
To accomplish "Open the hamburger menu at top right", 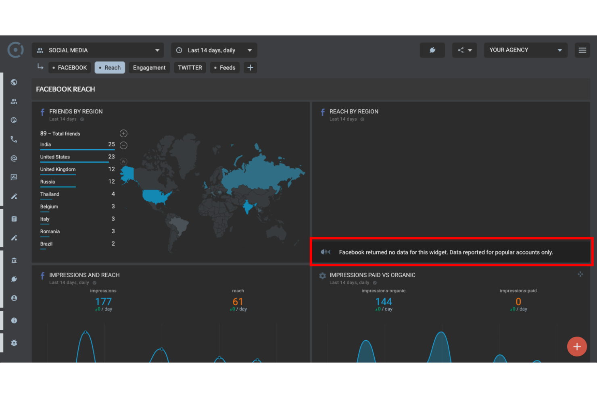I will click(582, 50).
